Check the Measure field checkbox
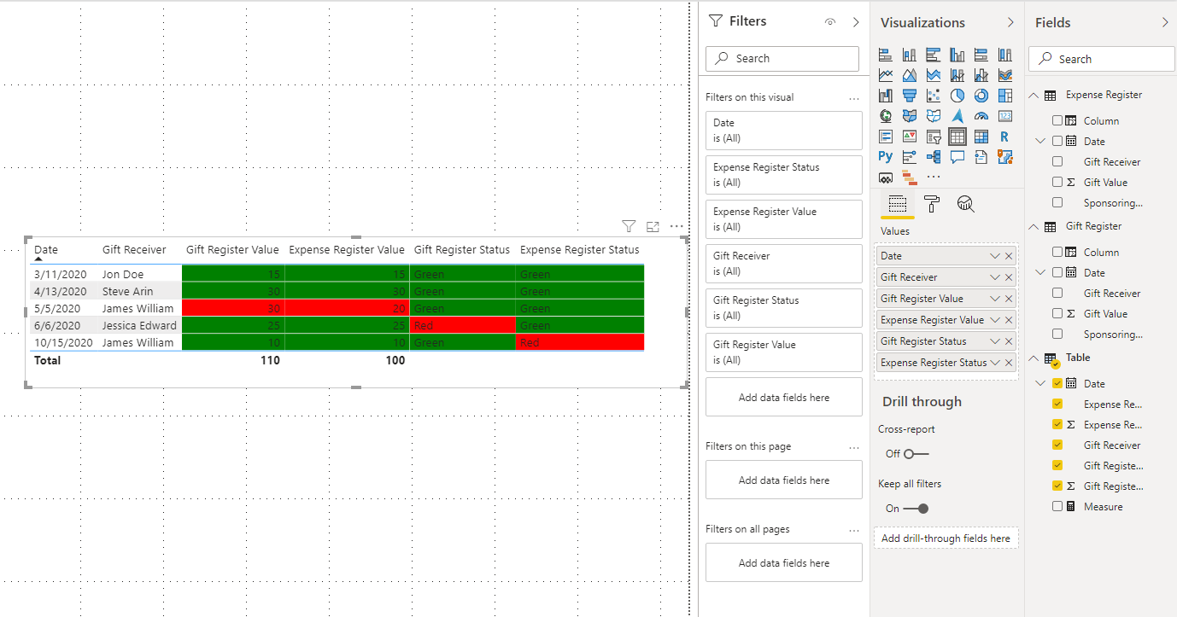 [x=1057, y=506]
